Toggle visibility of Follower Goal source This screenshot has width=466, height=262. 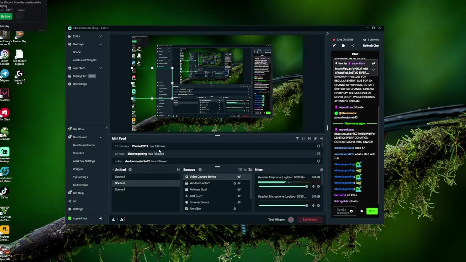(x=239, y=190)
